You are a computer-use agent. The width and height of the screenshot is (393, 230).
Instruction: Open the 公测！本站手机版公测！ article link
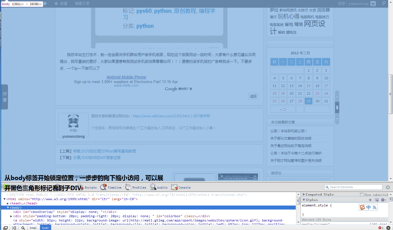pyautogui.click(x=289, y=131)
